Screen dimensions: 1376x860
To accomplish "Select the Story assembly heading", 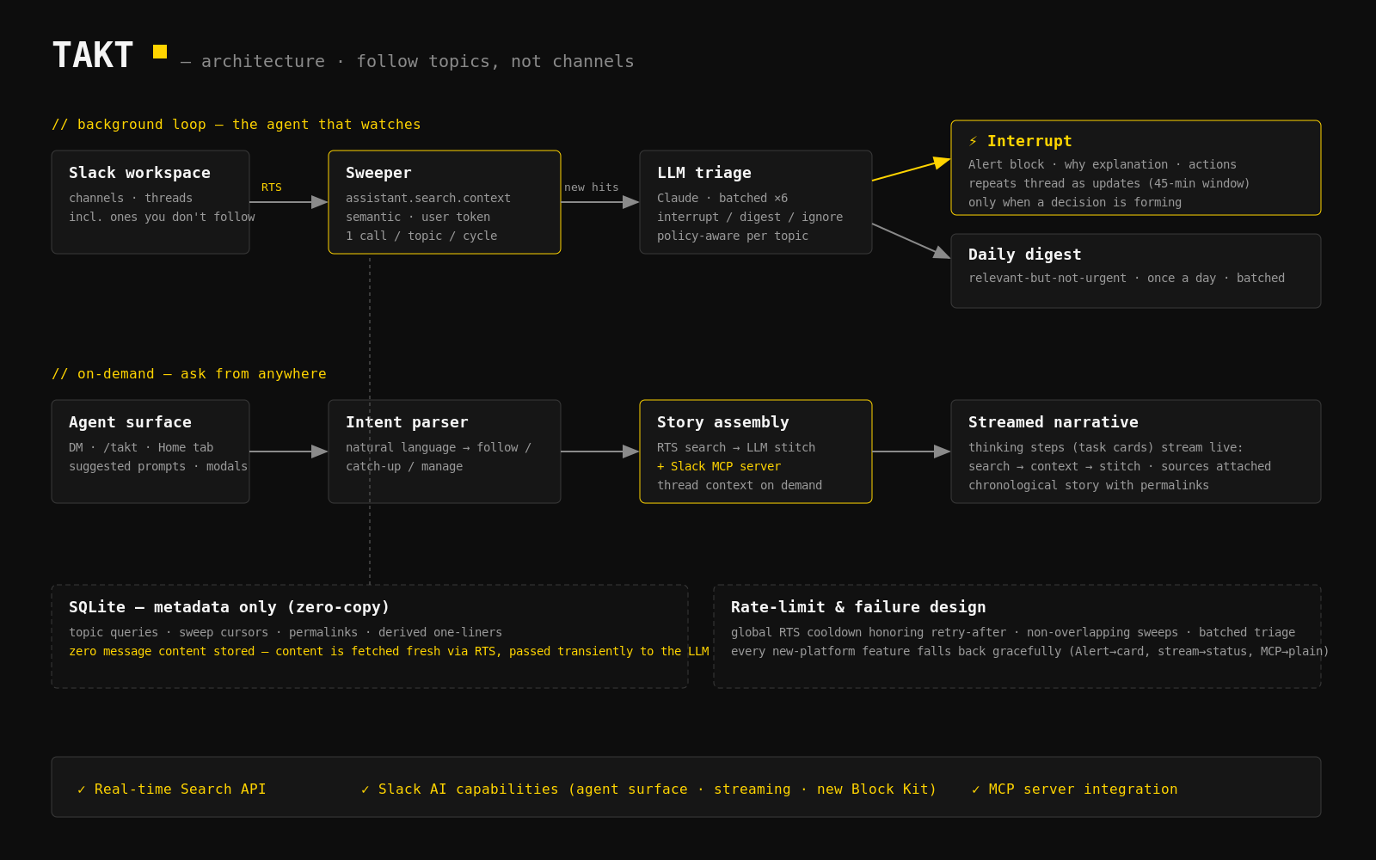I will pos(722,422).
